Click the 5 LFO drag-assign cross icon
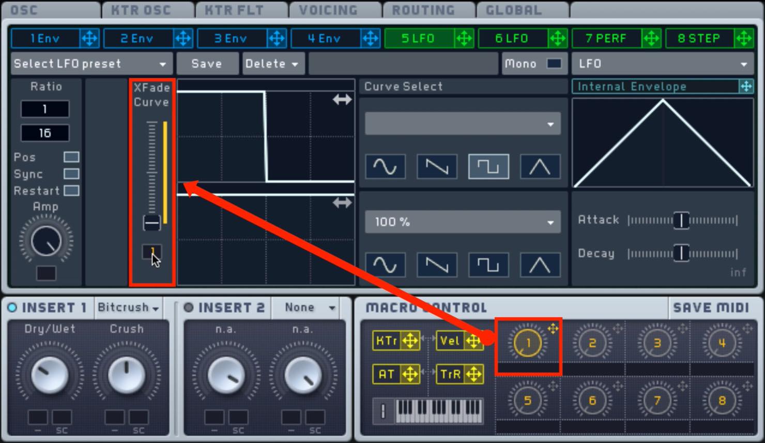 [464, 38]
